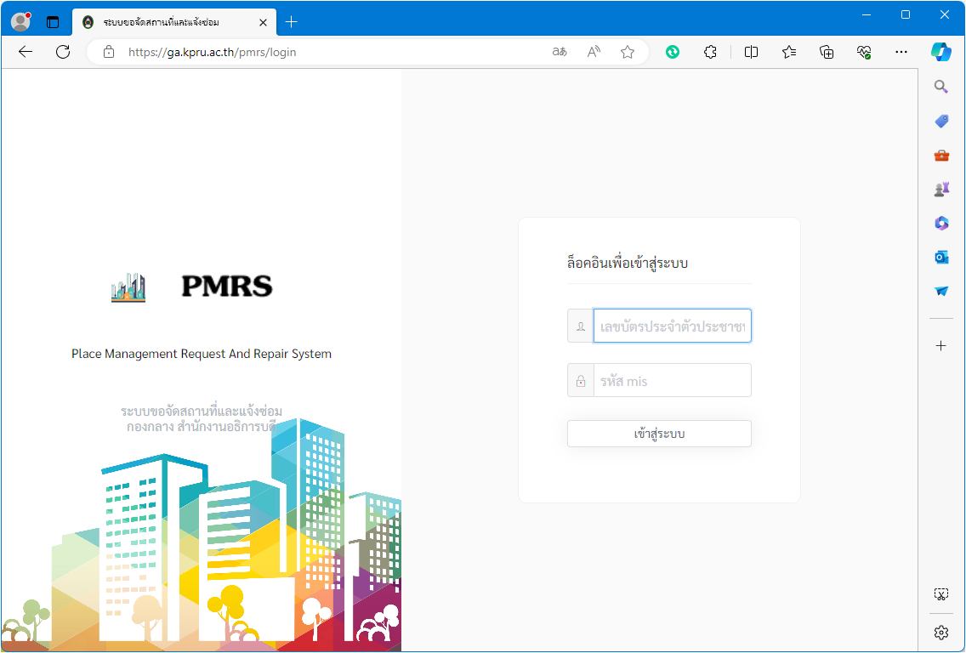Open the Tools sidebar panel
Image resolution: width=966 pixels, height=653 pixels.
940,155
